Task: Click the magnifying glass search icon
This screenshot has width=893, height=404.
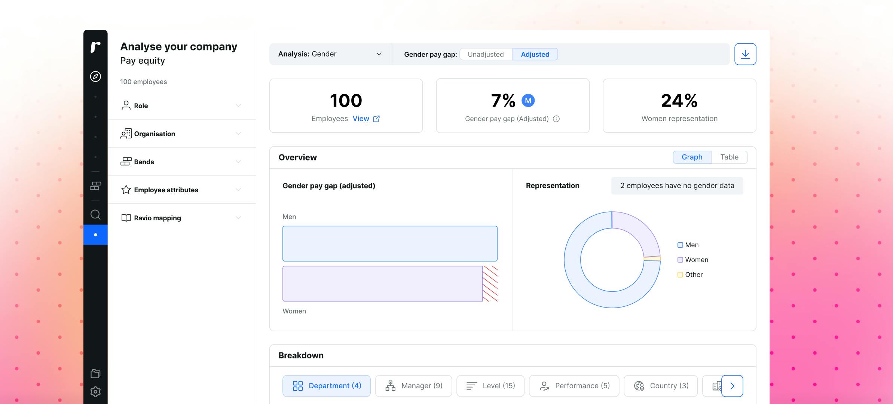Action: click(x=95, y=214)
